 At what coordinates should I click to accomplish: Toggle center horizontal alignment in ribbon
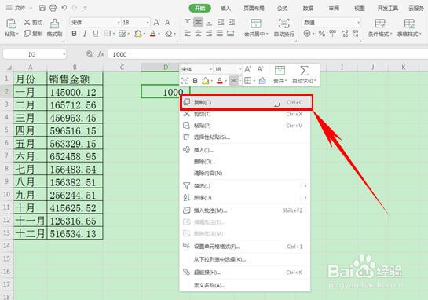(x=198, y=34)
